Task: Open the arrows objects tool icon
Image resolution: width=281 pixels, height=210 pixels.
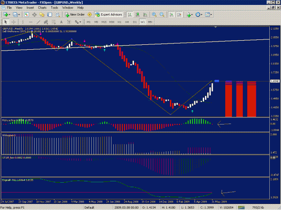Action: click(x=77, y=22)
